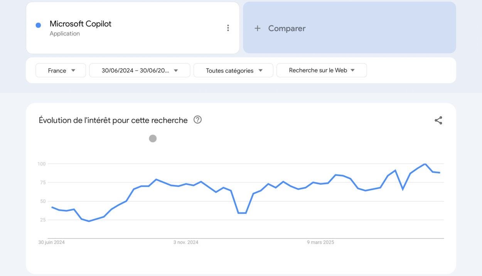Select the blue dot beside Microsoft Copilot
Screen dimensions: 482x276
[38, 25]
